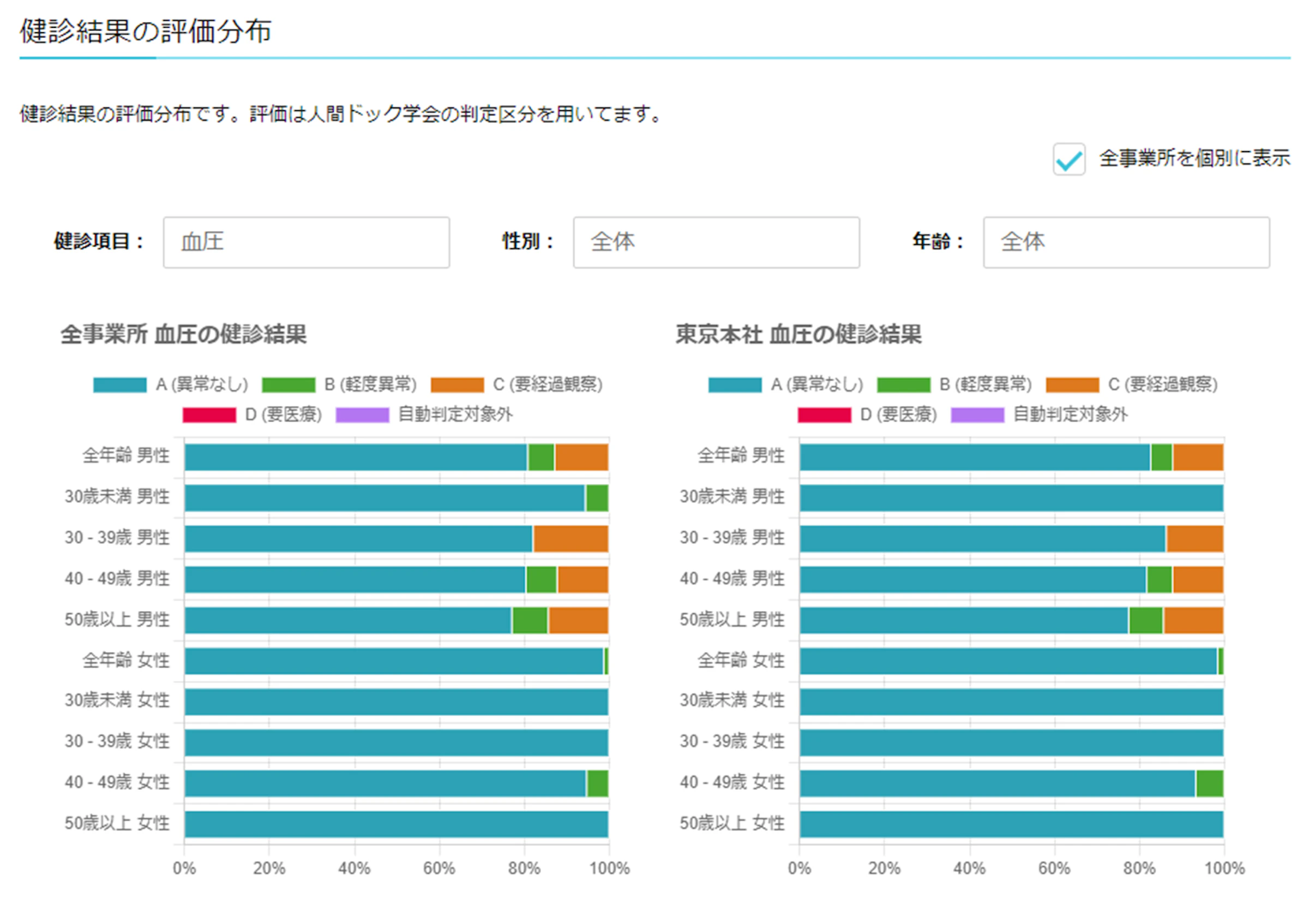The height and width of the screenshot is (899, 1309).
Task: Toggle 自動判定対象外 legend in 全事業所 chart
Action: point(424,415)
